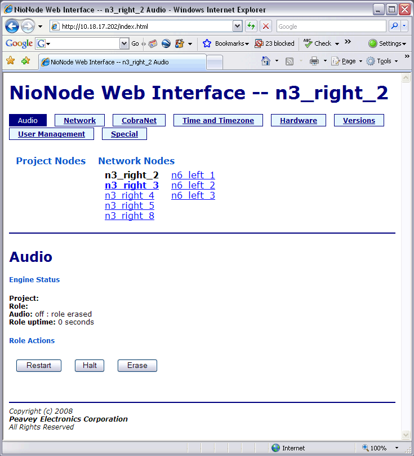
Task: Click the Home icon in command bar
Action: coord(266,61)
